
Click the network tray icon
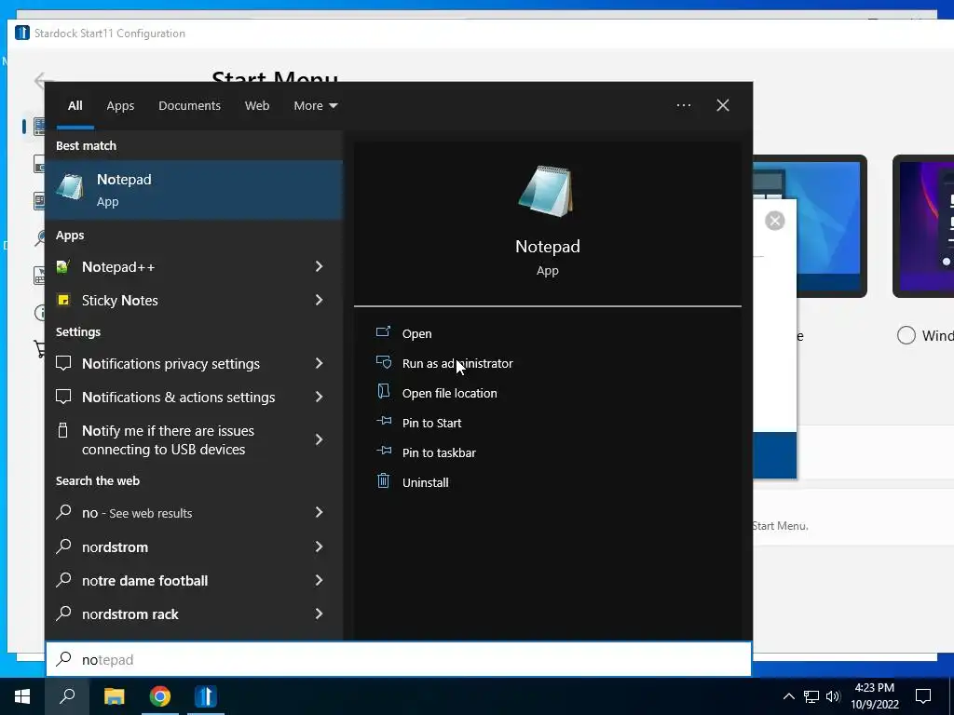pos(811,696)
